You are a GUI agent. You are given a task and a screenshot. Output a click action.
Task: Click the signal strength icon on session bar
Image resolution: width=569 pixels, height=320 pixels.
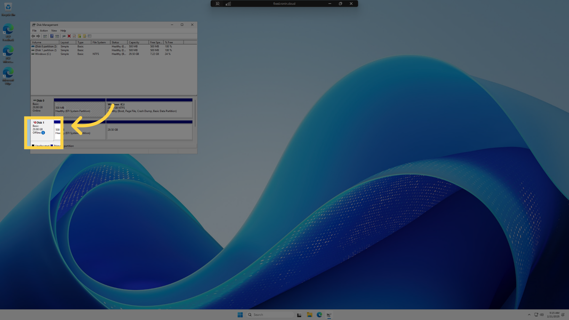tap(228, 4)
